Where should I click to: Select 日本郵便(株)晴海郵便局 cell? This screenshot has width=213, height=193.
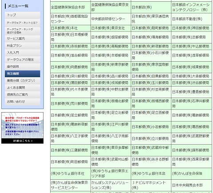click(x=151, y=37)
